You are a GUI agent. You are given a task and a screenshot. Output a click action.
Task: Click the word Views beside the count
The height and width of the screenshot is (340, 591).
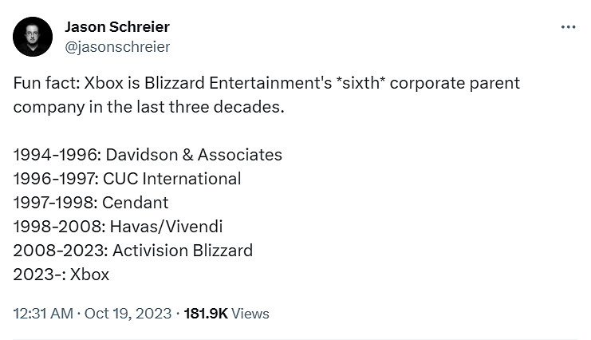(x=250, y=314)
